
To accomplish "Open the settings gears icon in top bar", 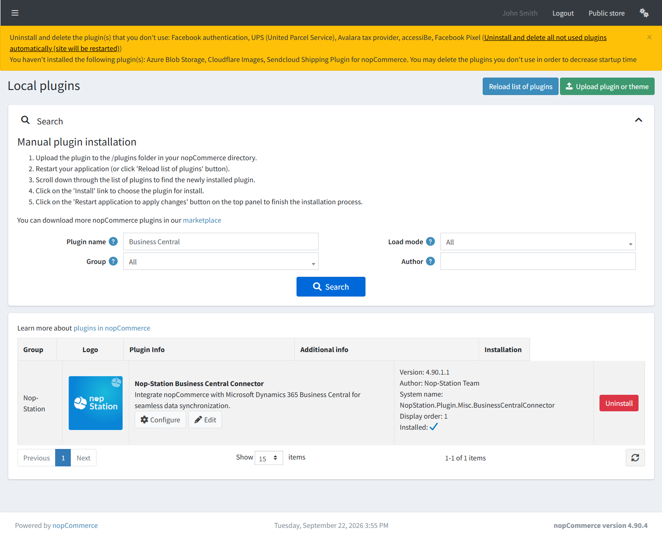I will pos(644,13).
